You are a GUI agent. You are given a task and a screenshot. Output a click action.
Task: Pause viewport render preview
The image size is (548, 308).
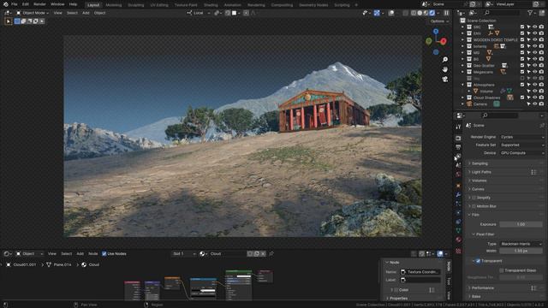click(446, 13)
